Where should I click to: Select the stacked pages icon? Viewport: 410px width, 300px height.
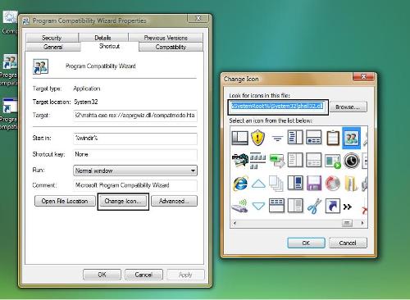(x=276, y=184)
